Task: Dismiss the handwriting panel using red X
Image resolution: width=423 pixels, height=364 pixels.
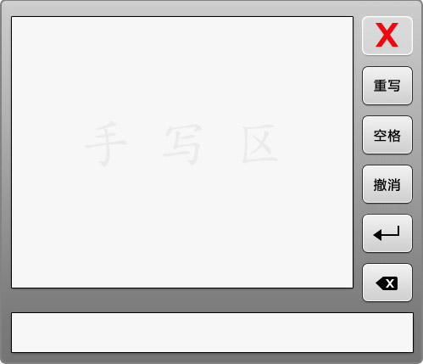Action: [x=387, y=36]
